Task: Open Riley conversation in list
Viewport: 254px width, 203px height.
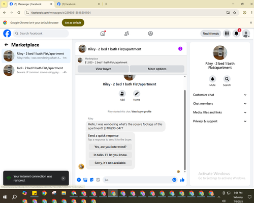Action: tap(36, 56)
